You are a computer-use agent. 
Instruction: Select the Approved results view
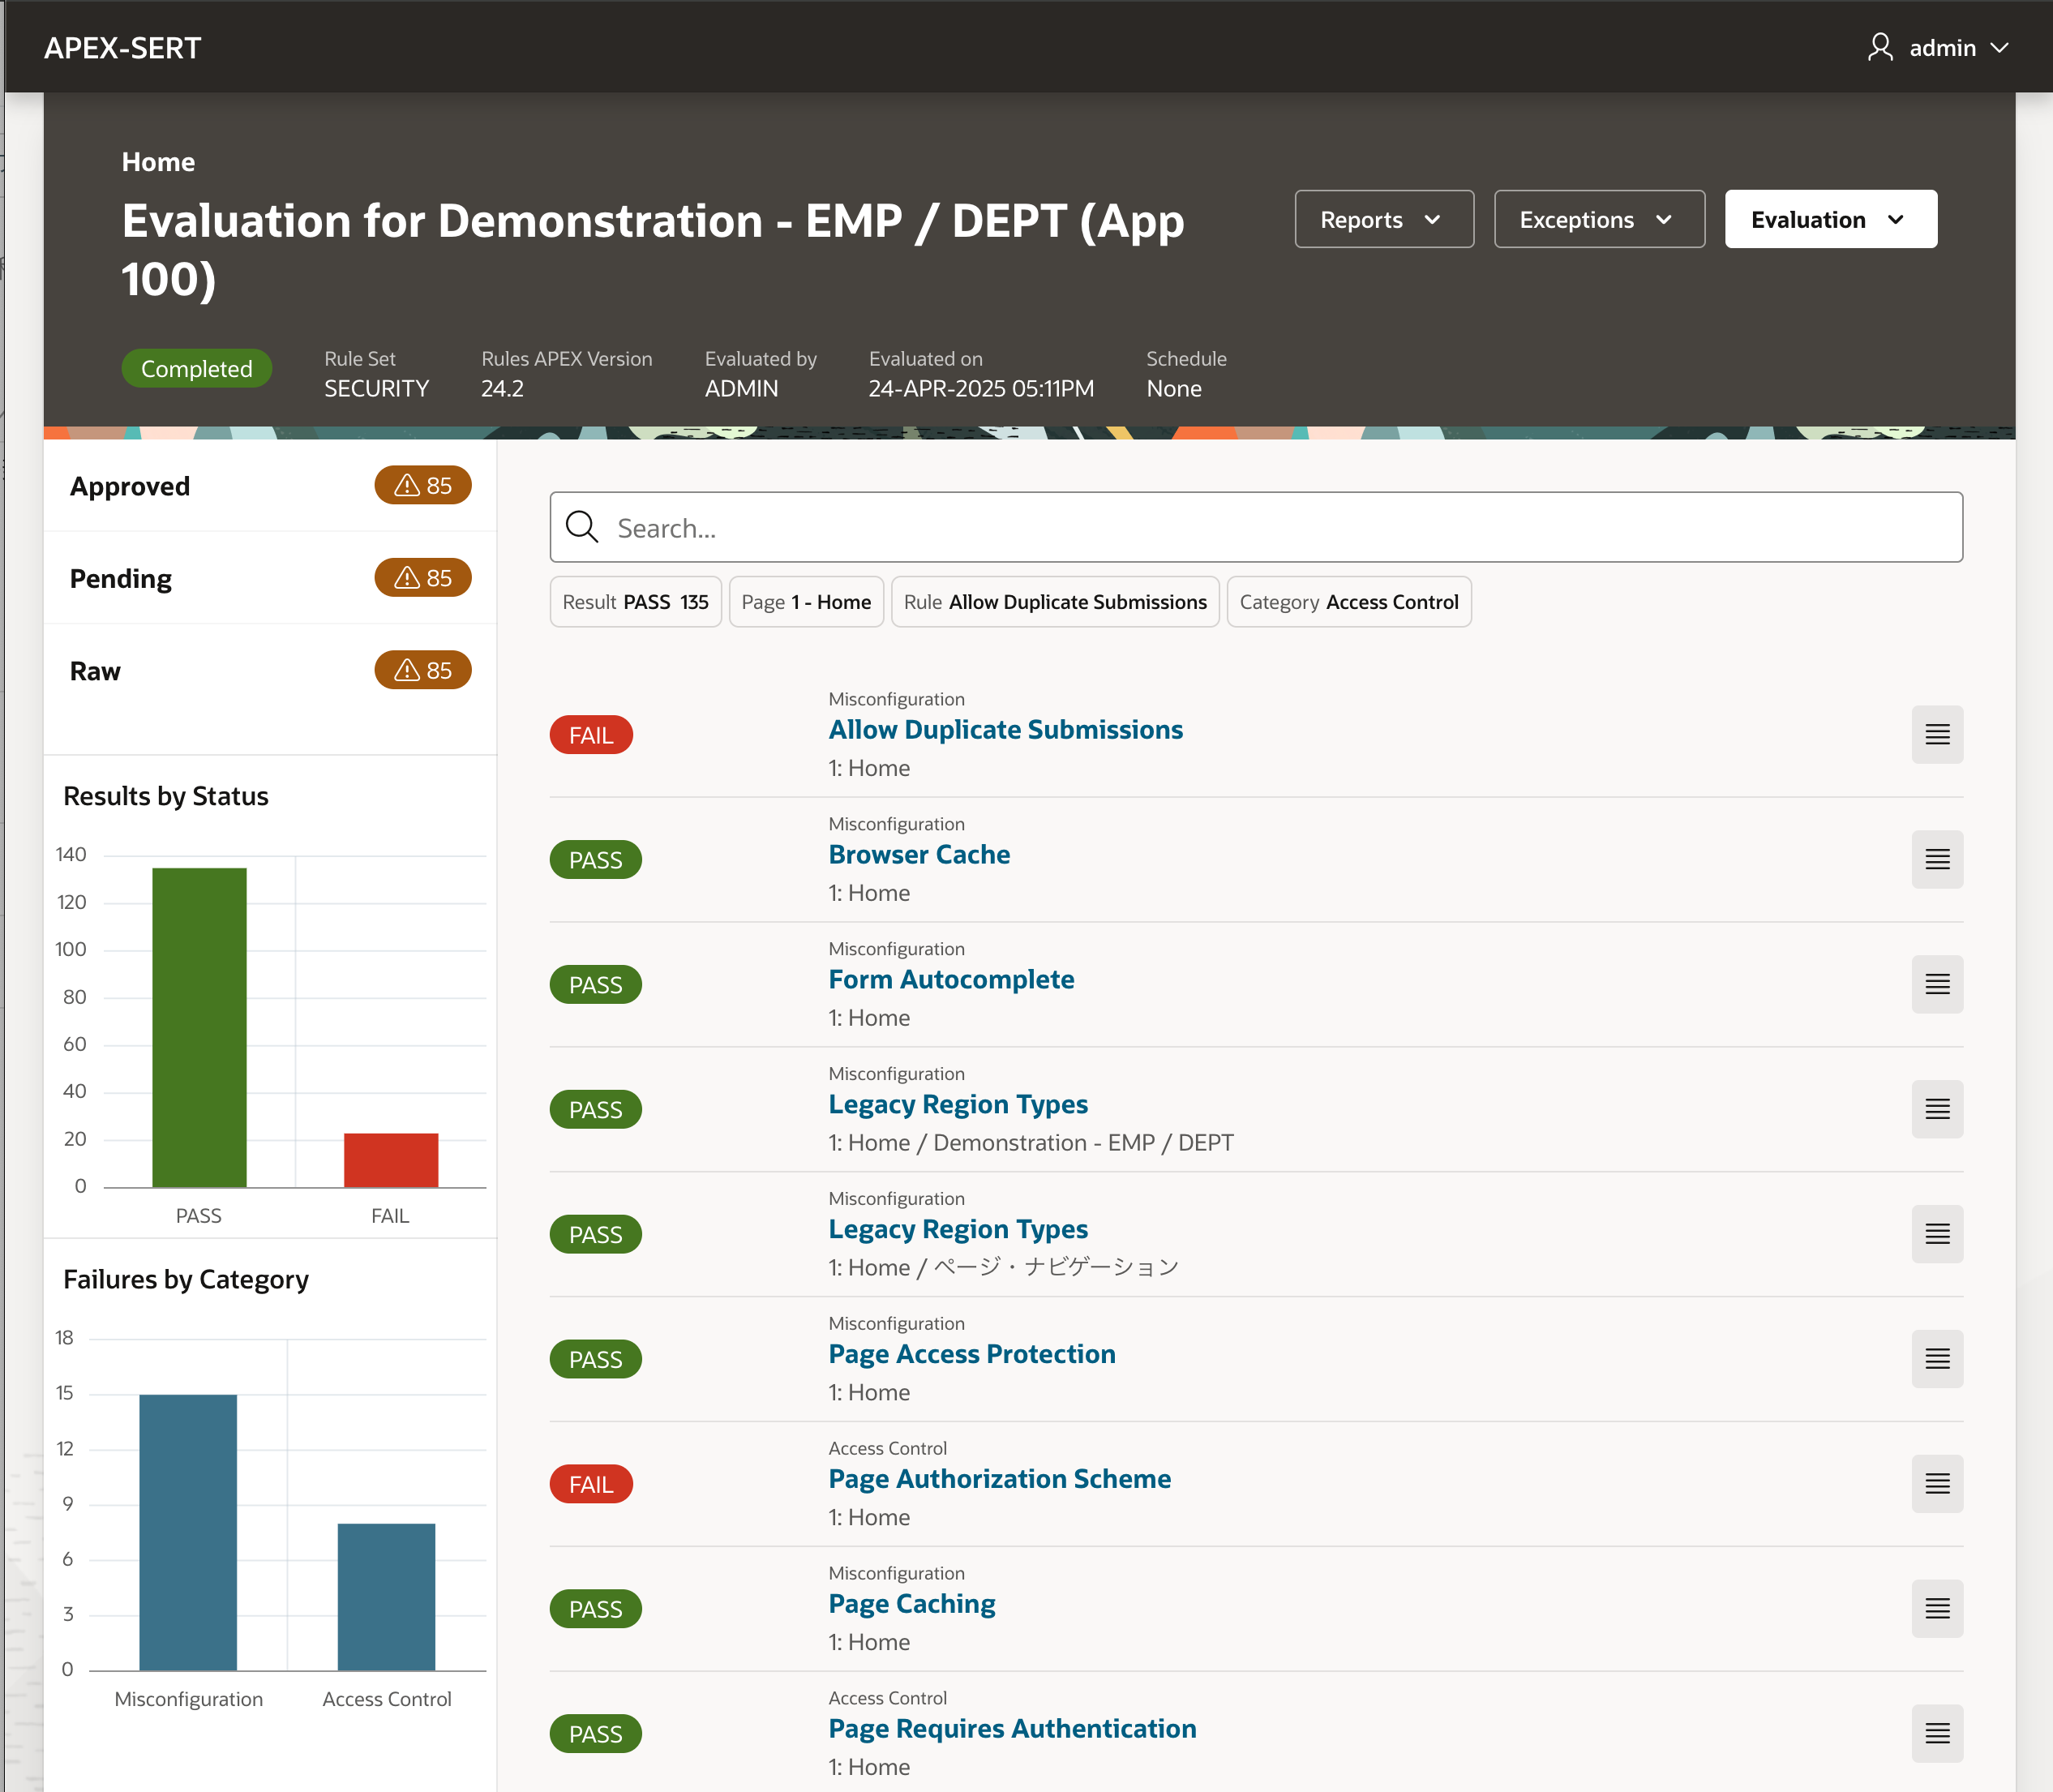130,486
